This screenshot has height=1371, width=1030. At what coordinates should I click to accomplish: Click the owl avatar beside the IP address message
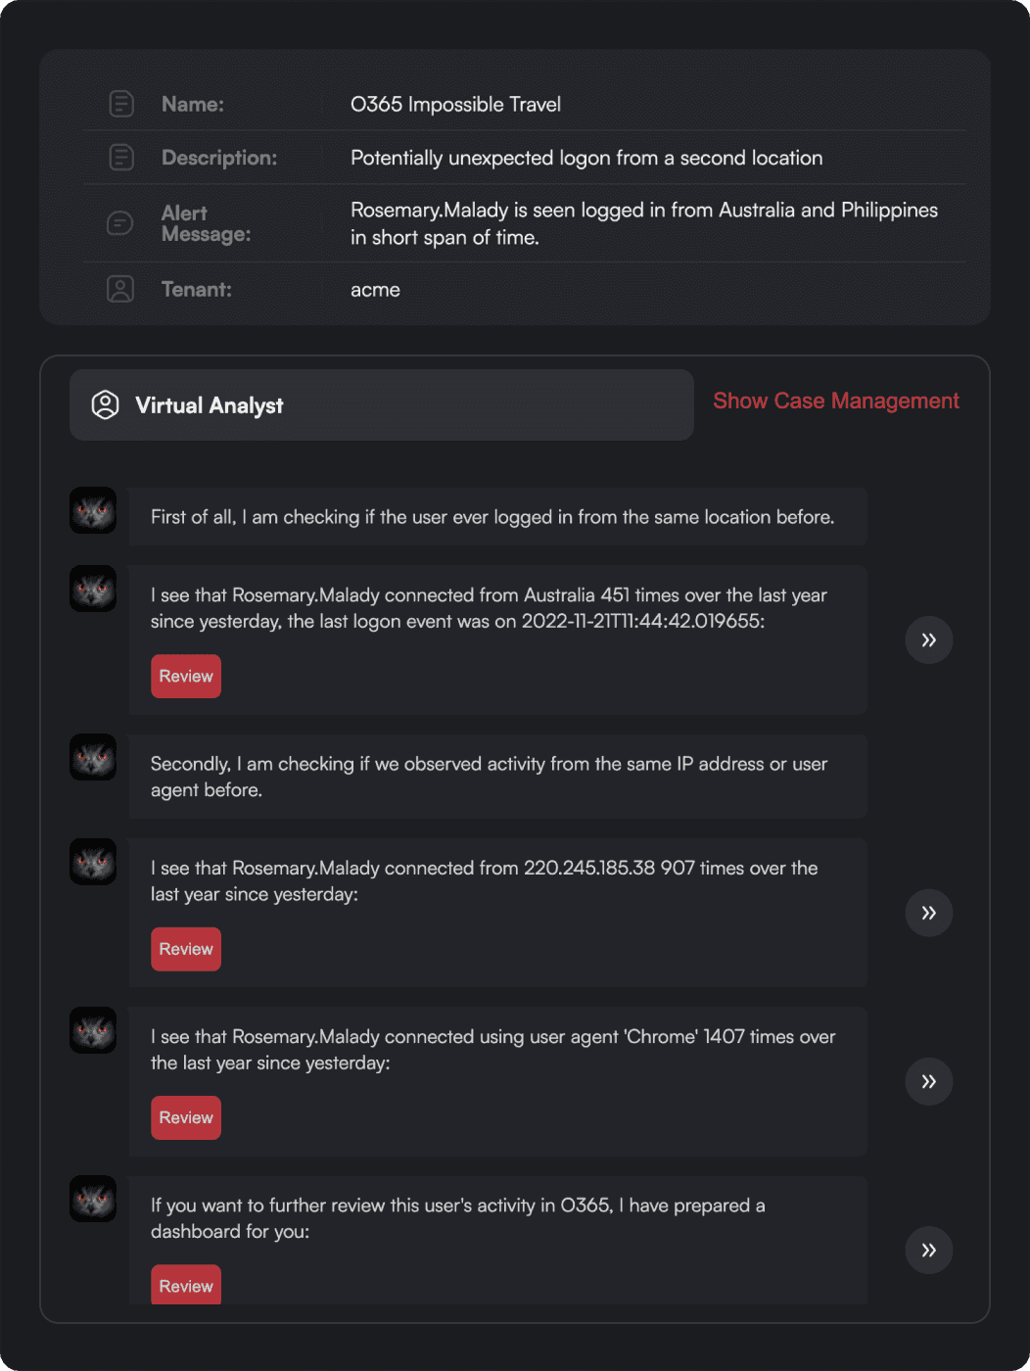pyautogui.click(x=92, y=862)
